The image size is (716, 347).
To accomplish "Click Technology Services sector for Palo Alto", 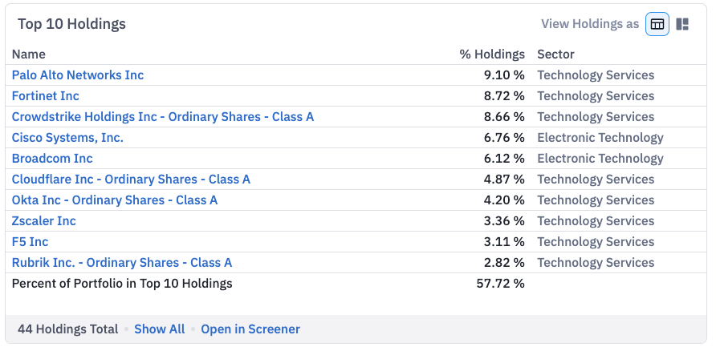I will 596,75.
